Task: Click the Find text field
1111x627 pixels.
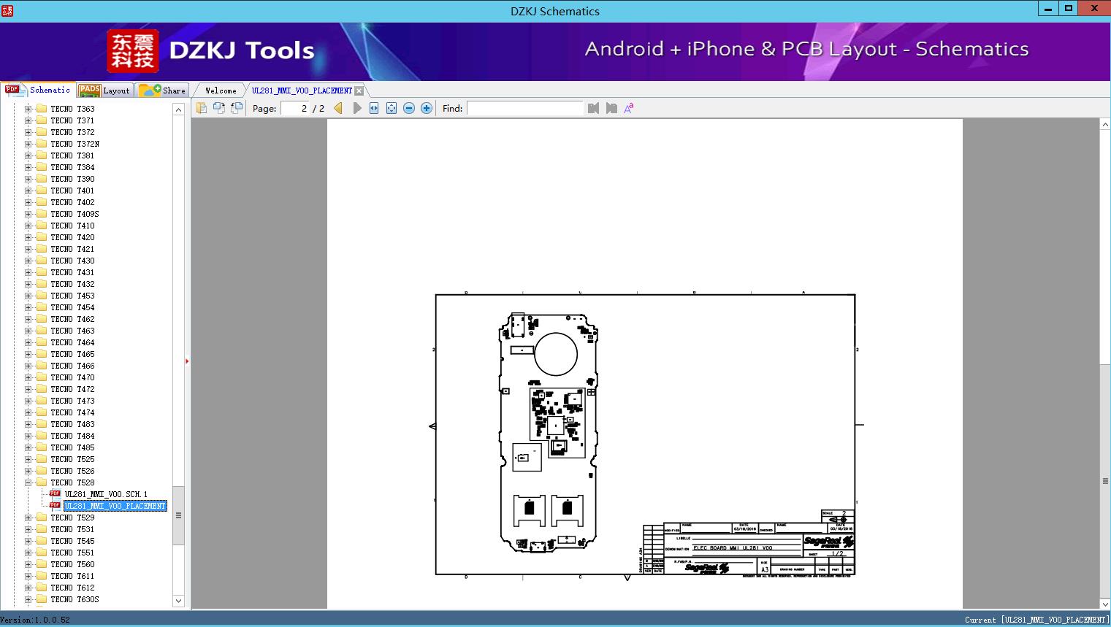Action: click(x=525, y=108)
